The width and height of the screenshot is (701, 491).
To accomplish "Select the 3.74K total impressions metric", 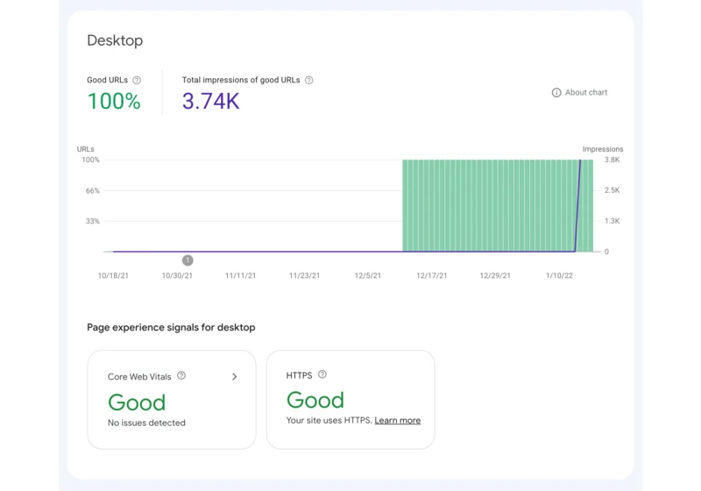I will point(210,101).
